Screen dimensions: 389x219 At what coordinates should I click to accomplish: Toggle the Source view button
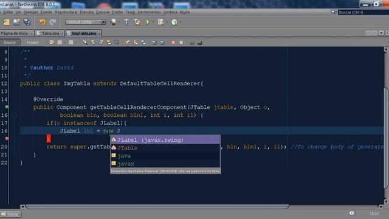click(x=10, y=43)
